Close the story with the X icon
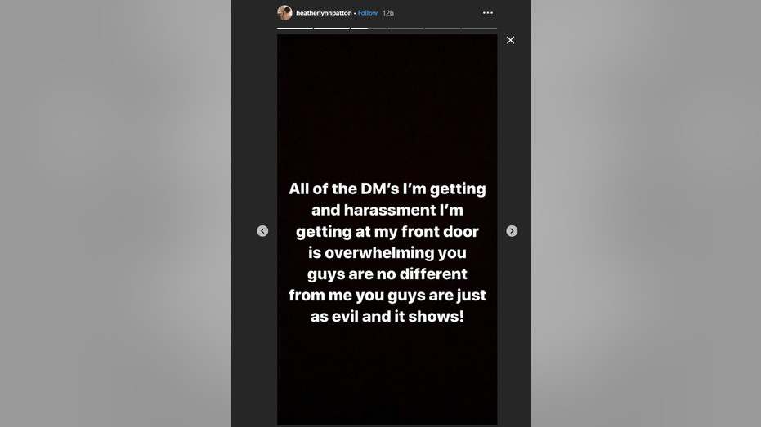This screenshot has width=761, height=427. pos(510,40)
